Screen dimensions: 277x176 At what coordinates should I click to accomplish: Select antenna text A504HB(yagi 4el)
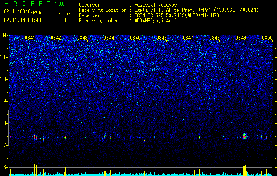point(155,21)
